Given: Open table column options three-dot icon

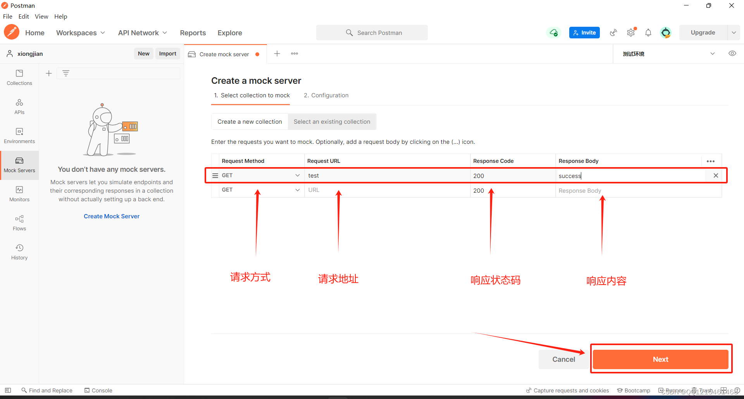Looking at the screenshot, I should pos(711,161).
